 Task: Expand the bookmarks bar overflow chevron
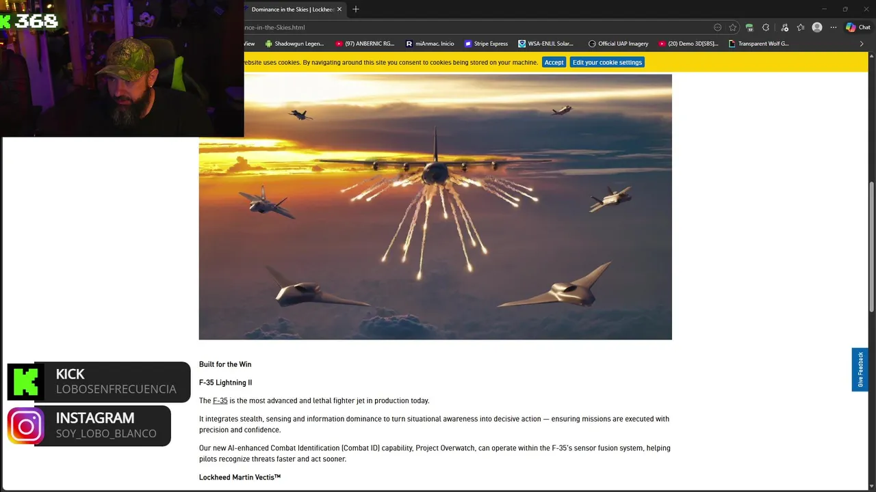pyautogui.click(x=862, y=44)
